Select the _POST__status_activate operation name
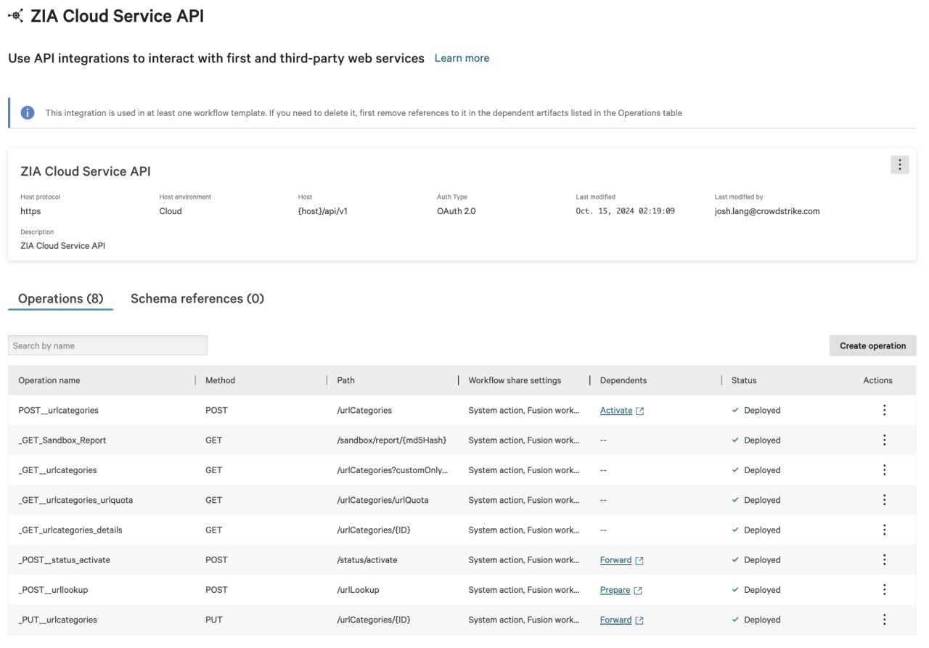 click(x=64, y=559)
